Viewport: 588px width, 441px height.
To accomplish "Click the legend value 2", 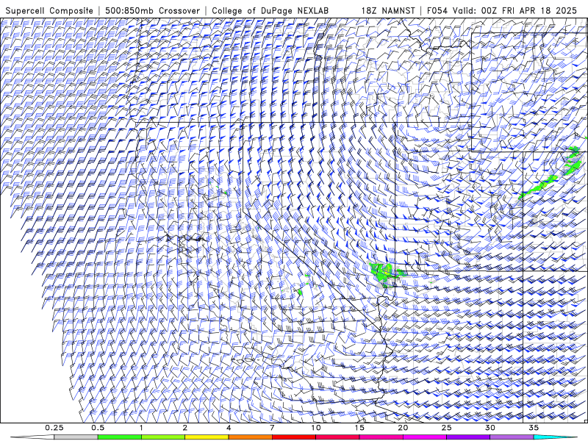I will point(185,428).
